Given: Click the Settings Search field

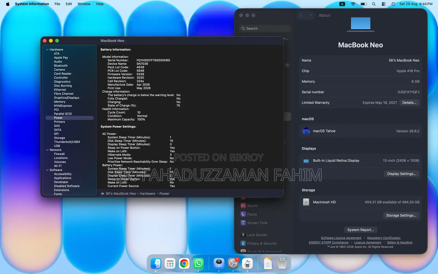Looking at the screenshot, I should pos(265,28).
